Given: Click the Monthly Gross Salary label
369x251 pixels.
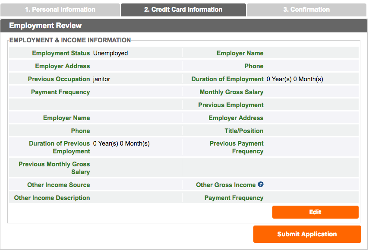Looking at the screenshot, I should [x=231, y=92].
